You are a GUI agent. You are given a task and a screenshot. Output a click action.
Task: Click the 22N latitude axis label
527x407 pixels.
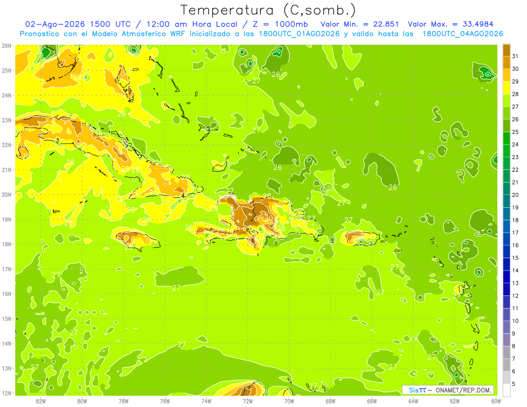click(6, 145)
